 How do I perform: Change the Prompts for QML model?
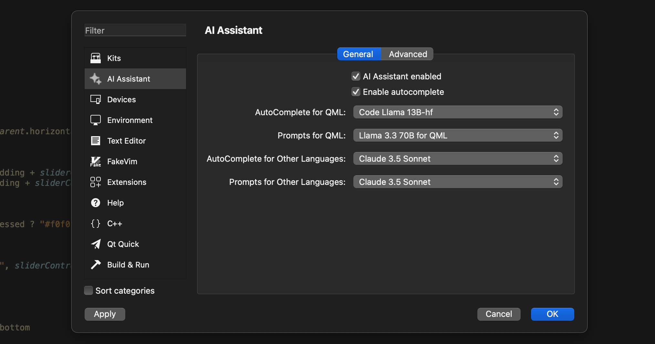pos(457,135)
